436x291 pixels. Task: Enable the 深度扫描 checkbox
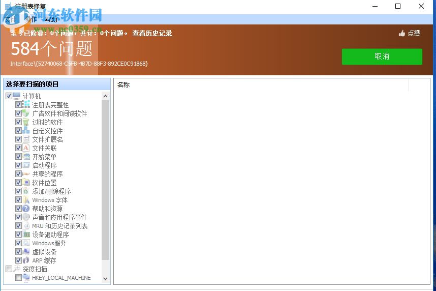click(x=9, y=269)
